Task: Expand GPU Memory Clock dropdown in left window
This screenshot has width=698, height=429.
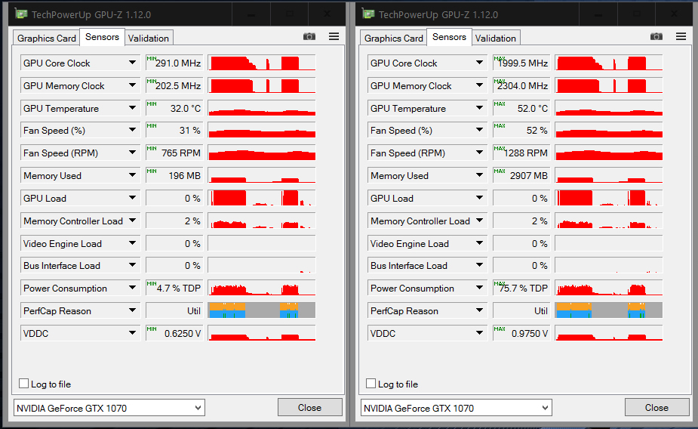Action: pos(132,85)
